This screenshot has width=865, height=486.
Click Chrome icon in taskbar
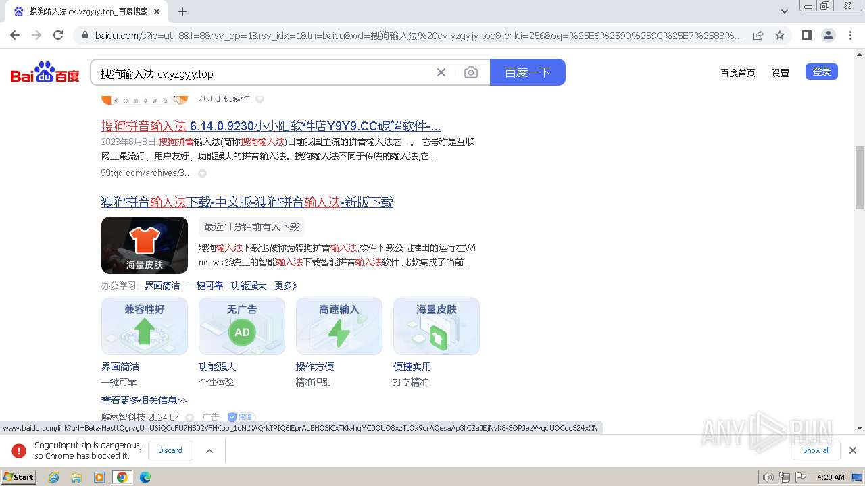point(122,477)
